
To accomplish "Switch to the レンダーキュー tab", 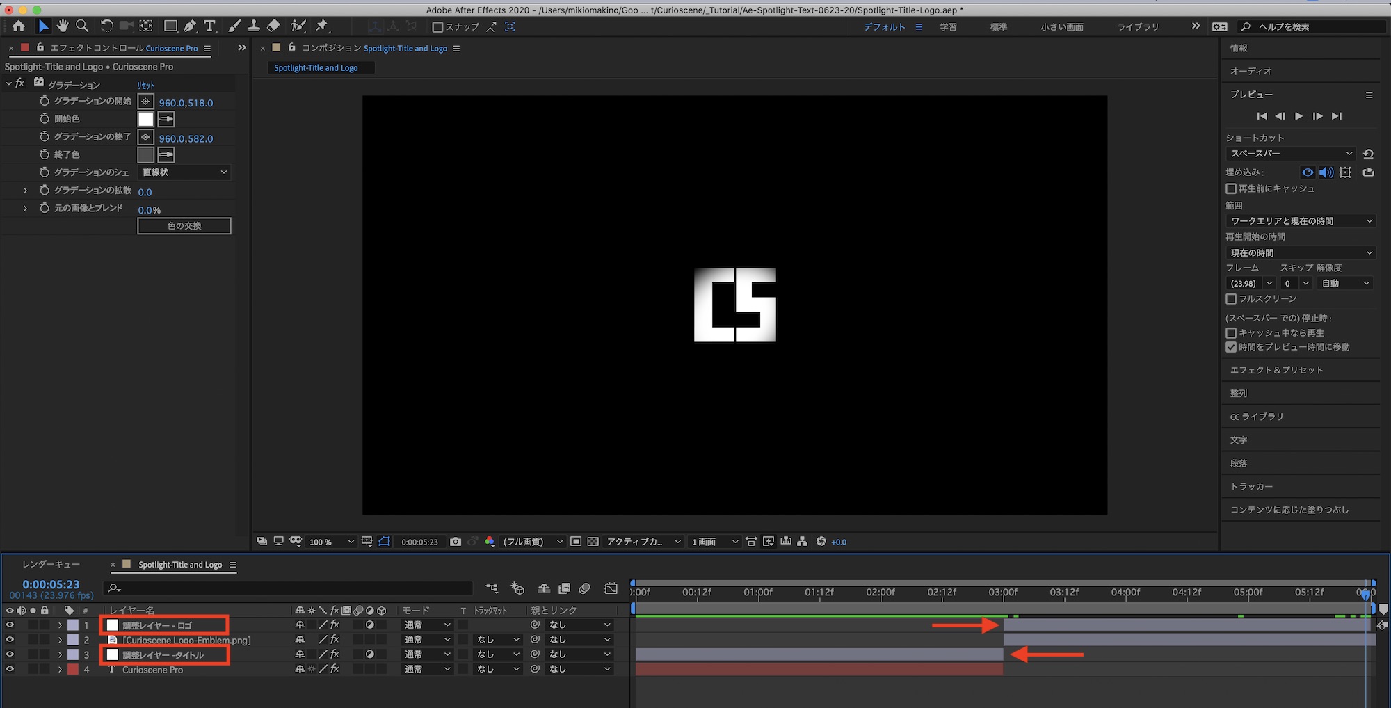I will pos(51,564).
